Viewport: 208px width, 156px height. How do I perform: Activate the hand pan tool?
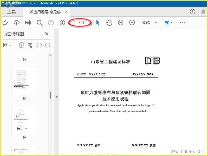click(x=109, y=23)
